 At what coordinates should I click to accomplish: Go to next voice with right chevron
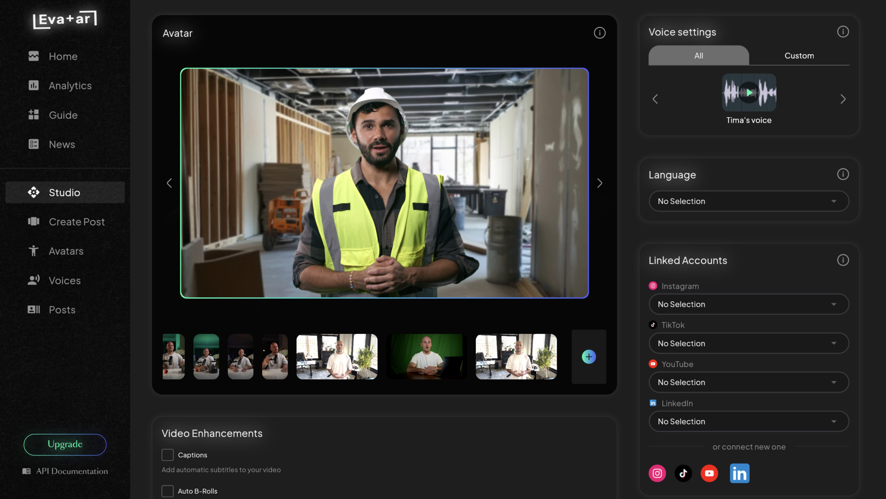point(842,99)
